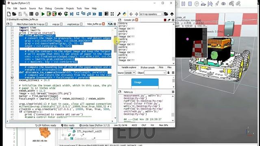Click the conda: base environment status
The width and height of the screenshot is (260, 146).
95,125
